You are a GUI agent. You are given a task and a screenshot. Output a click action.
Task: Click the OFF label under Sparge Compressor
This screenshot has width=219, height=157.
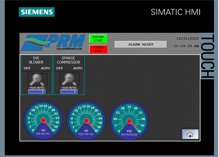[60, 68]
